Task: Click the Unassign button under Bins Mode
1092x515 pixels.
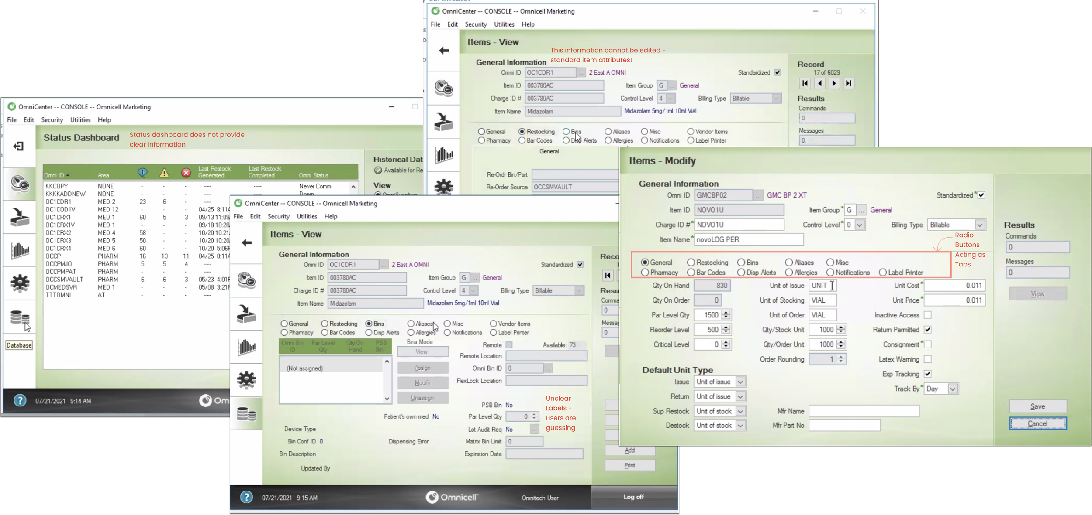Action: pos(422,398)
